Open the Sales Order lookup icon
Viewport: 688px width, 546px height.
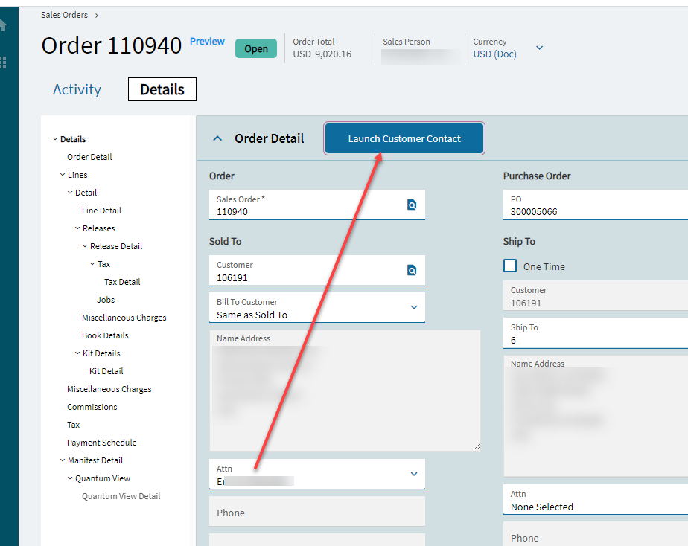click(x=412, y=205)
